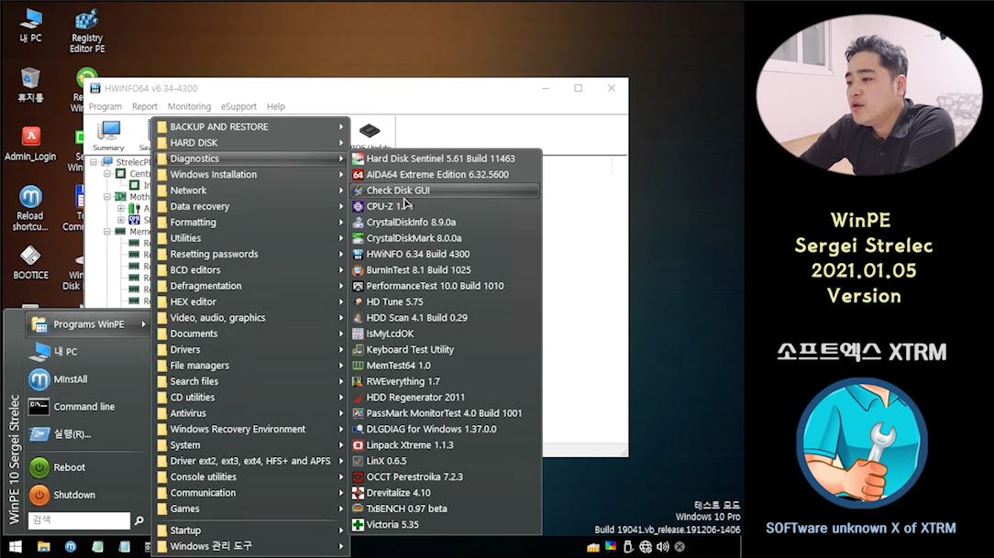Open PassMark MonitorTest 4.0
Image resolution: width=994 pixels, height=558 pixels.
(x=445, y=413)
